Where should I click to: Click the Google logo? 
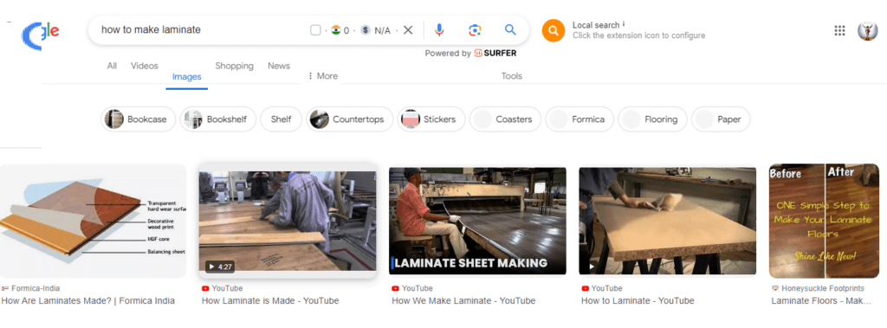pyautogui.click(x=41, y=32)
